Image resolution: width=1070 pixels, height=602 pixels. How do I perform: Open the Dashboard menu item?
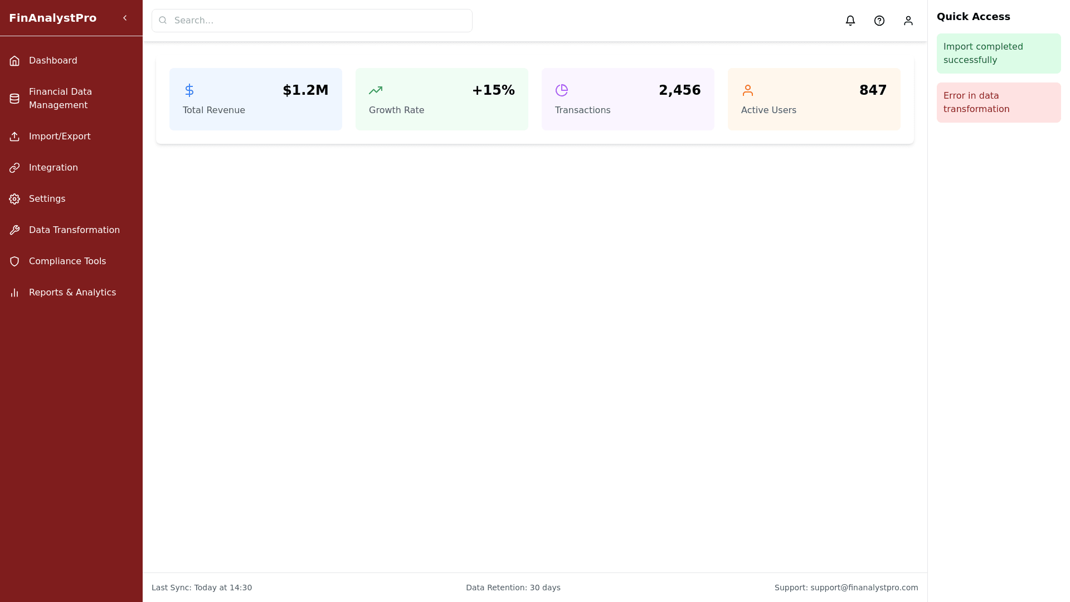53,60
